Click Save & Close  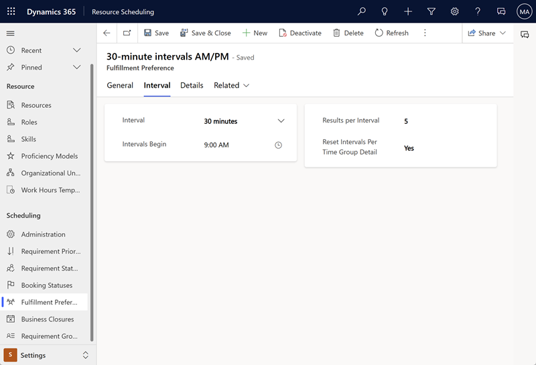click(x=206, y=33)
